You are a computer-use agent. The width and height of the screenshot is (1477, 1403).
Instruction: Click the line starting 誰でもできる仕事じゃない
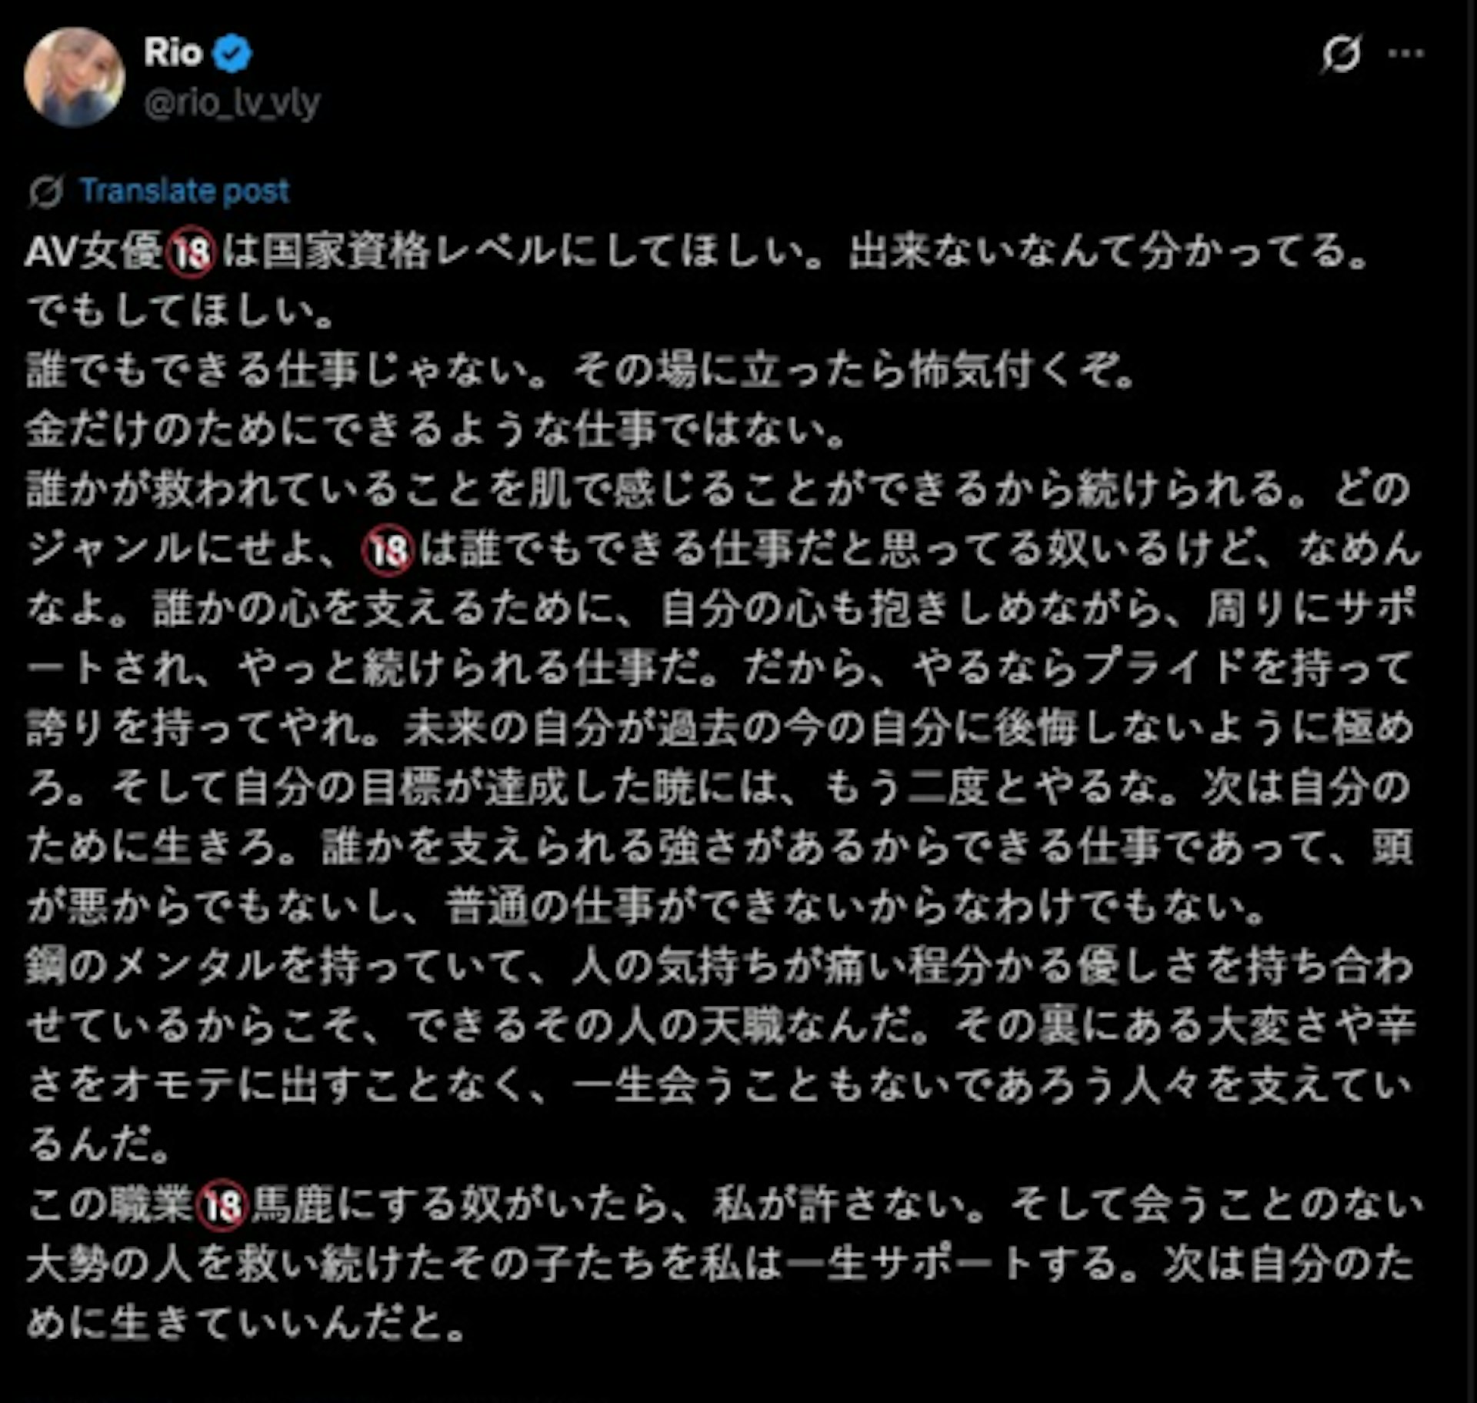[x=582, y=371]
